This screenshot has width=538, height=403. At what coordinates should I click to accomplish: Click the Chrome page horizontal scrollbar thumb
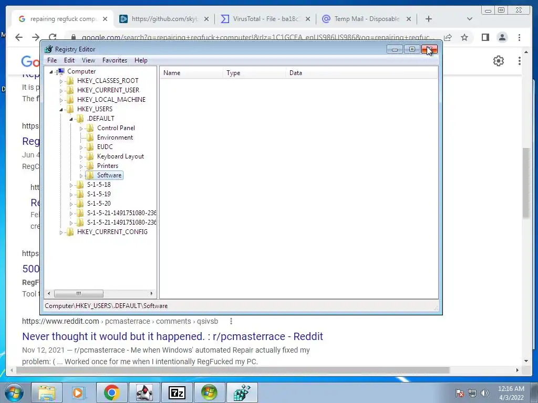233,370
